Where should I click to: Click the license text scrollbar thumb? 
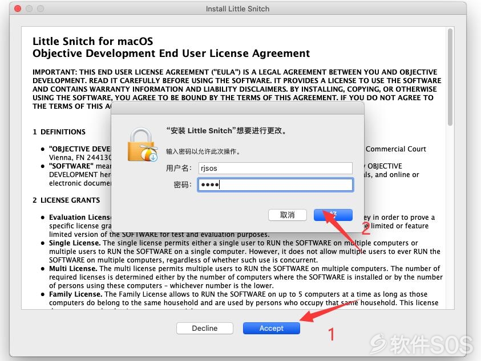click(x=450, y=77)
